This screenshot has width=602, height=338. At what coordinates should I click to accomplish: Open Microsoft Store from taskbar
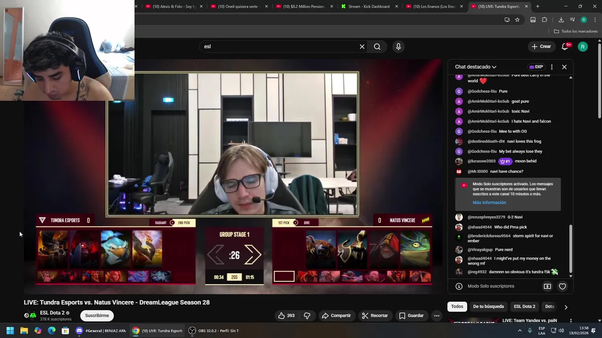click(x=65, y=330)
